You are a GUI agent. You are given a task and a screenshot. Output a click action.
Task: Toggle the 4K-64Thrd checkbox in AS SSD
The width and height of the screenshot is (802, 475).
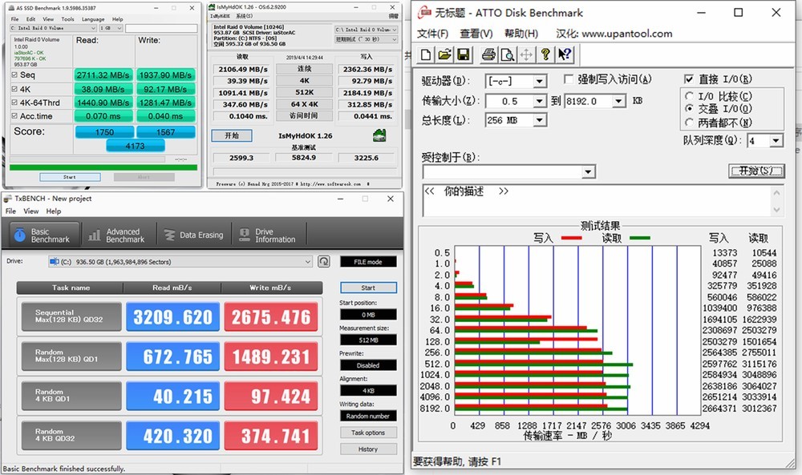coord(14,103)
